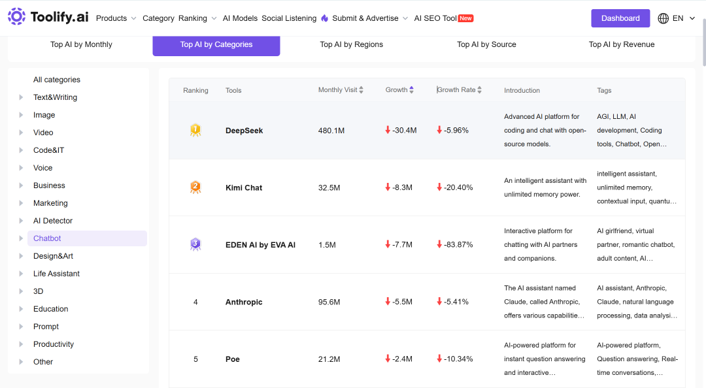The width and height of the screenshot is (706, 388).
Task: Click the Anthropic introduction text
Action: 545,302
